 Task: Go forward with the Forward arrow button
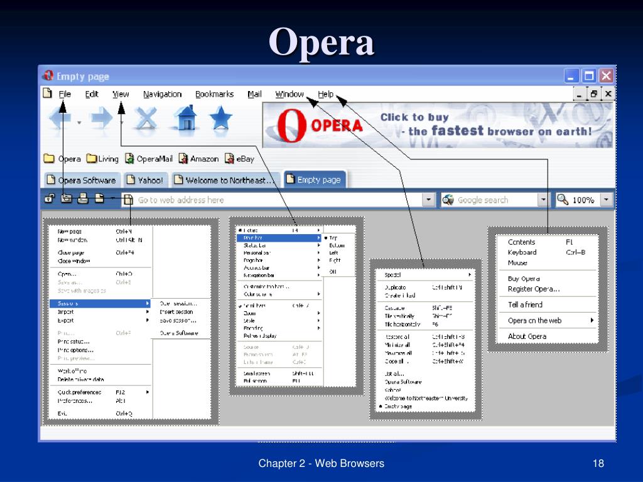coord(101,119)
